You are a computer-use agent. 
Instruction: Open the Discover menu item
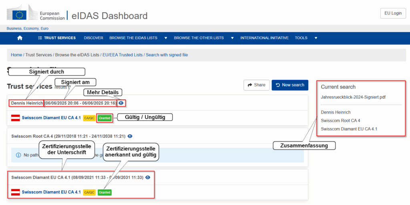93,38
